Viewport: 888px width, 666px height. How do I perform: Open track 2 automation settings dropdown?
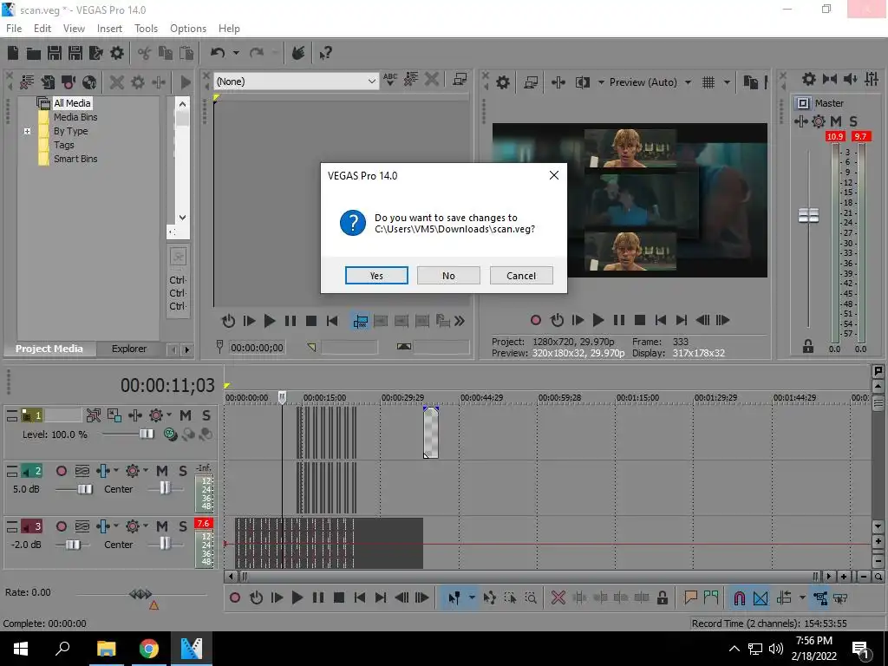pyautogui.click(x=146, y=471)
